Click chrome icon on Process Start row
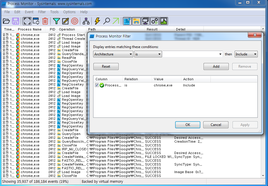Image resolution: width=268 pixels, height=186 pixels. click(18, 35)
